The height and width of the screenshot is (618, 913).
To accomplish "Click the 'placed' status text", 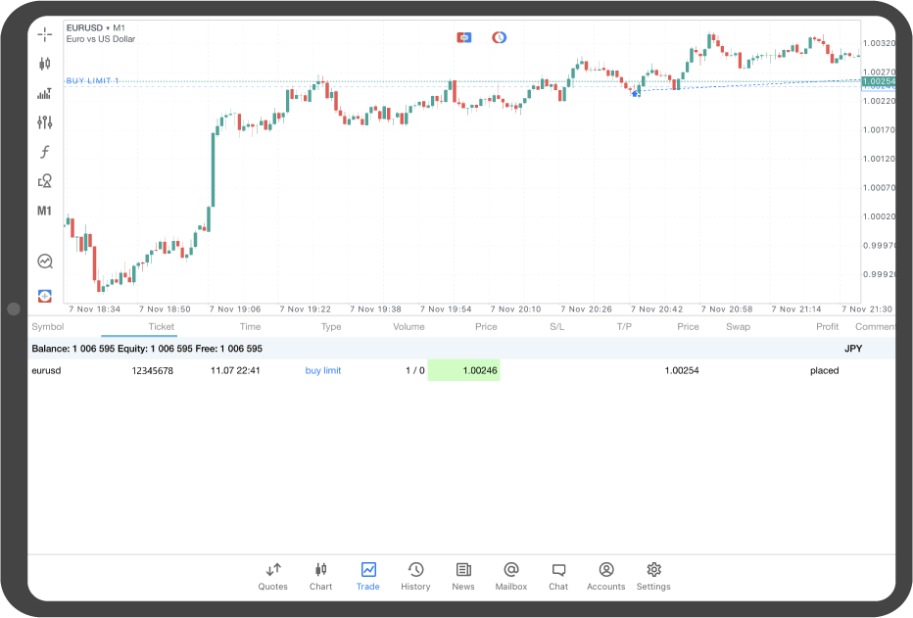I will [825, 370].
